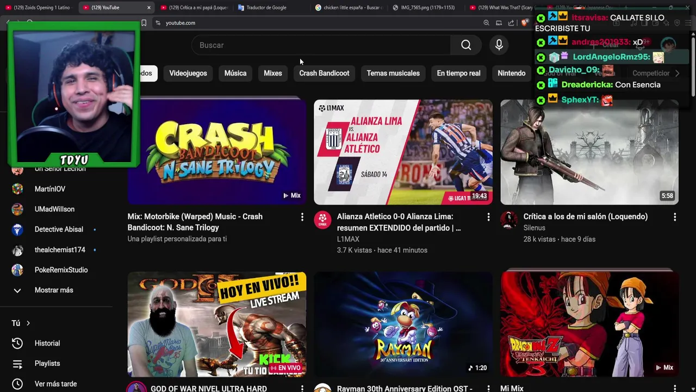
Task: Click the Silenus channel name
Action: (x=535, y=228)
